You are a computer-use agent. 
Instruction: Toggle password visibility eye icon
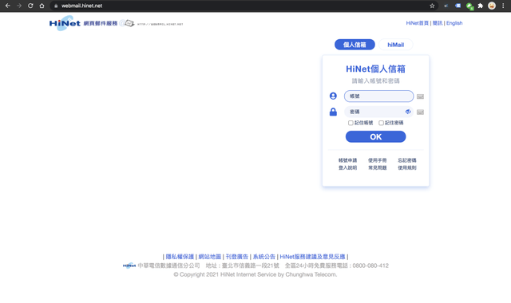(x=408, y=112)
